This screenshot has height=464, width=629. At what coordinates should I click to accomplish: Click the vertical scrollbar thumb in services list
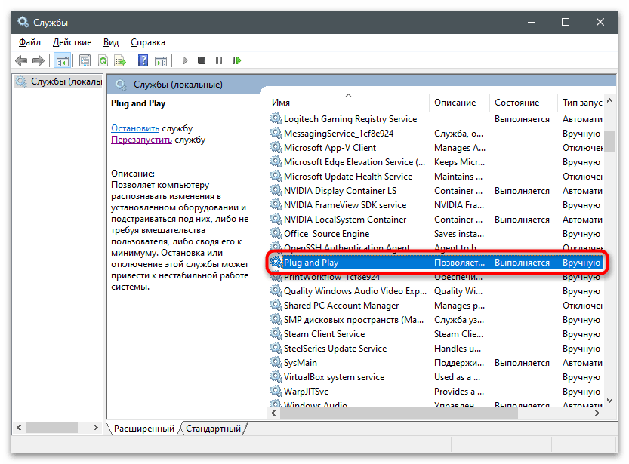(609, 141)
